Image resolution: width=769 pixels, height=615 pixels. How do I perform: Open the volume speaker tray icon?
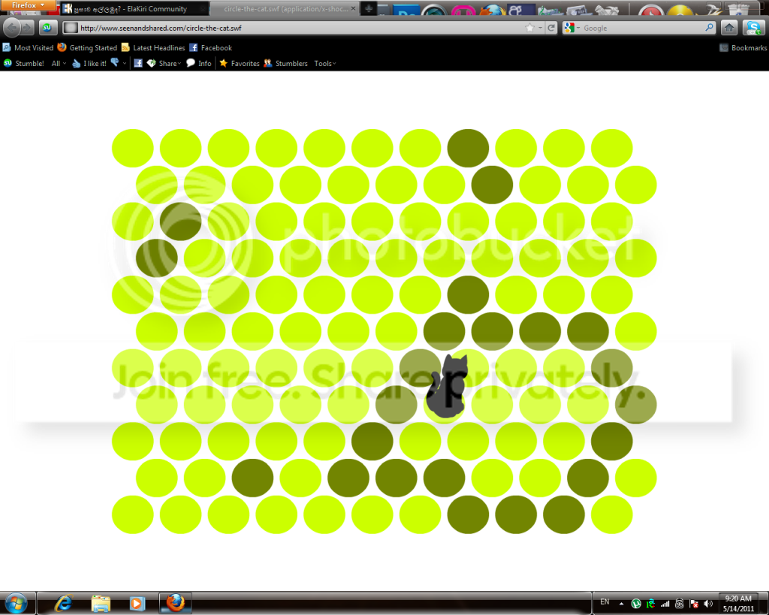point(708,604)
